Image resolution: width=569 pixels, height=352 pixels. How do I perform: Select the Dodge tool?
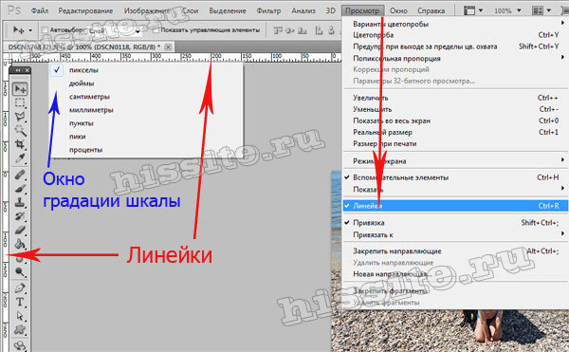20,271
